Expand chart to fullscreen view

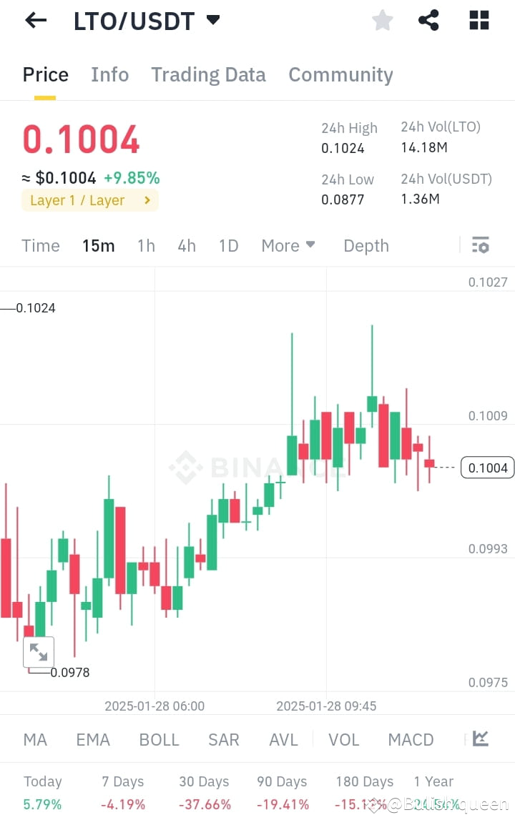click(39, 651)
